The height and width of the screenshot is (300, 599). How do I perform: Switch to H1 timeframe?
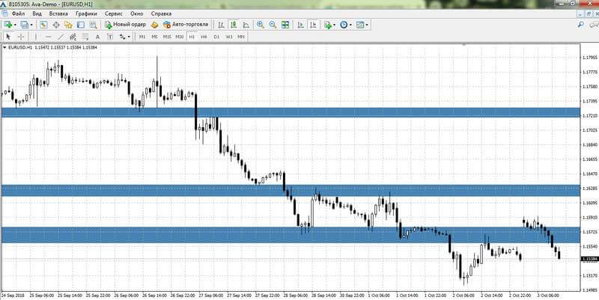[192, 37]
